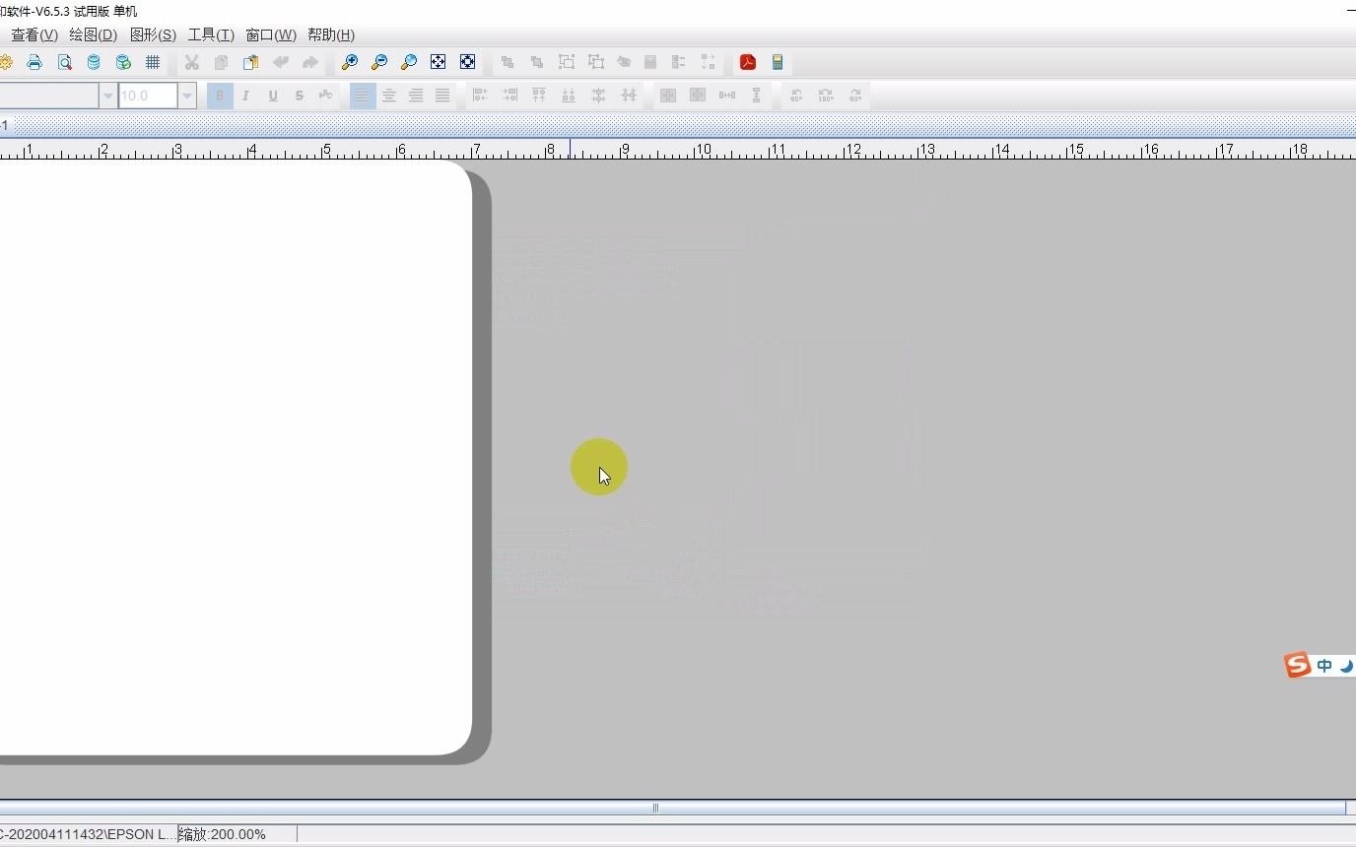Image resolution: width=1356 pixels, height=847 pixels.
Task: Click the font size field showing 10.0
Action: pos(148,96)
